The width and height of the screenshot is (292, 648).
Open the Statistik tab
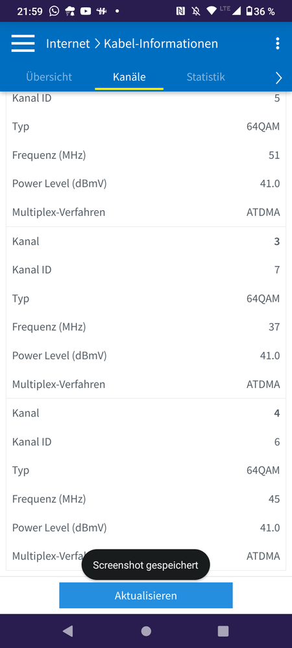point(206,77)
